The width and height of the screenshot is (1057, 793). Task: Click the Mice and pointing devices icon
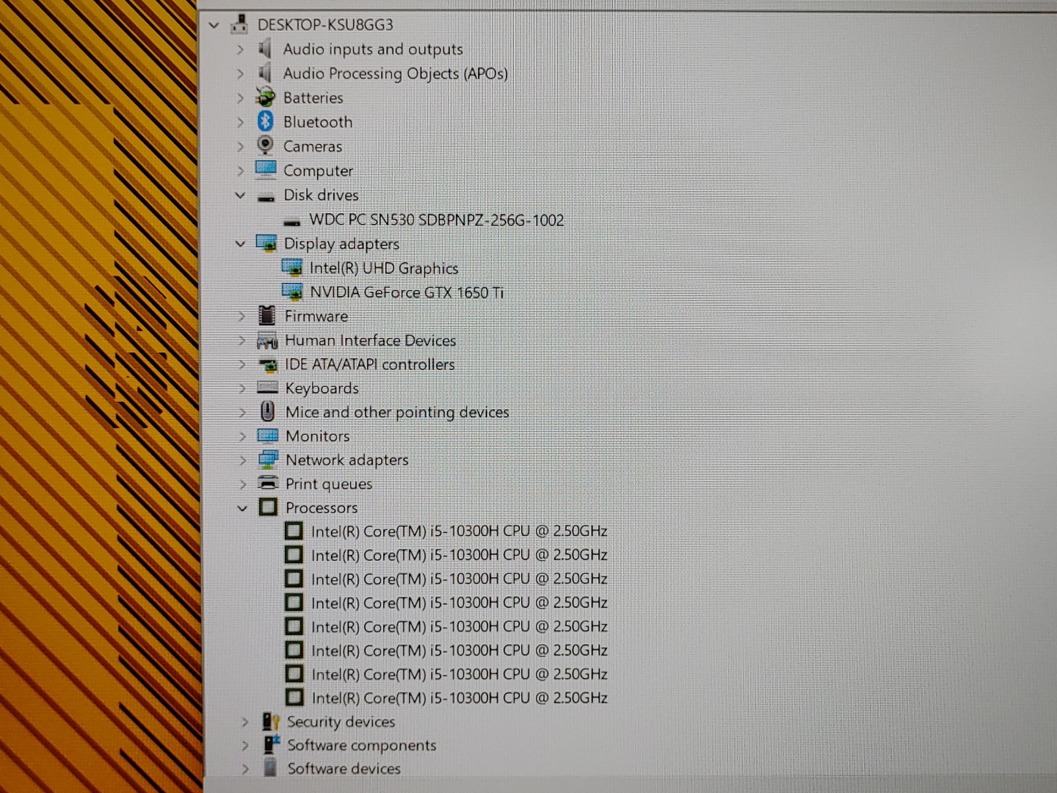(x=268, y=412)
